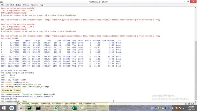The width and height of the screenshot is (197, 111).
Task: Click the Bluetooth tray icon
Action: click(166, 108)
